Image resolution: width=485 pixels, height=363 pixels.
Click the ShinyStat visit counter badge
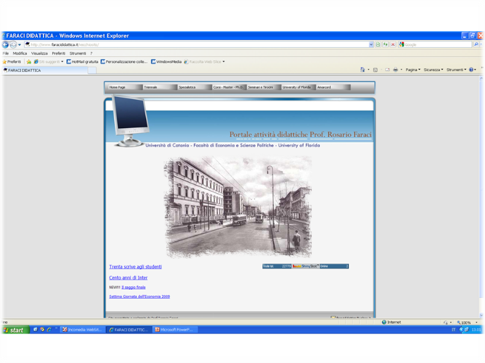(x=305, y=266)
